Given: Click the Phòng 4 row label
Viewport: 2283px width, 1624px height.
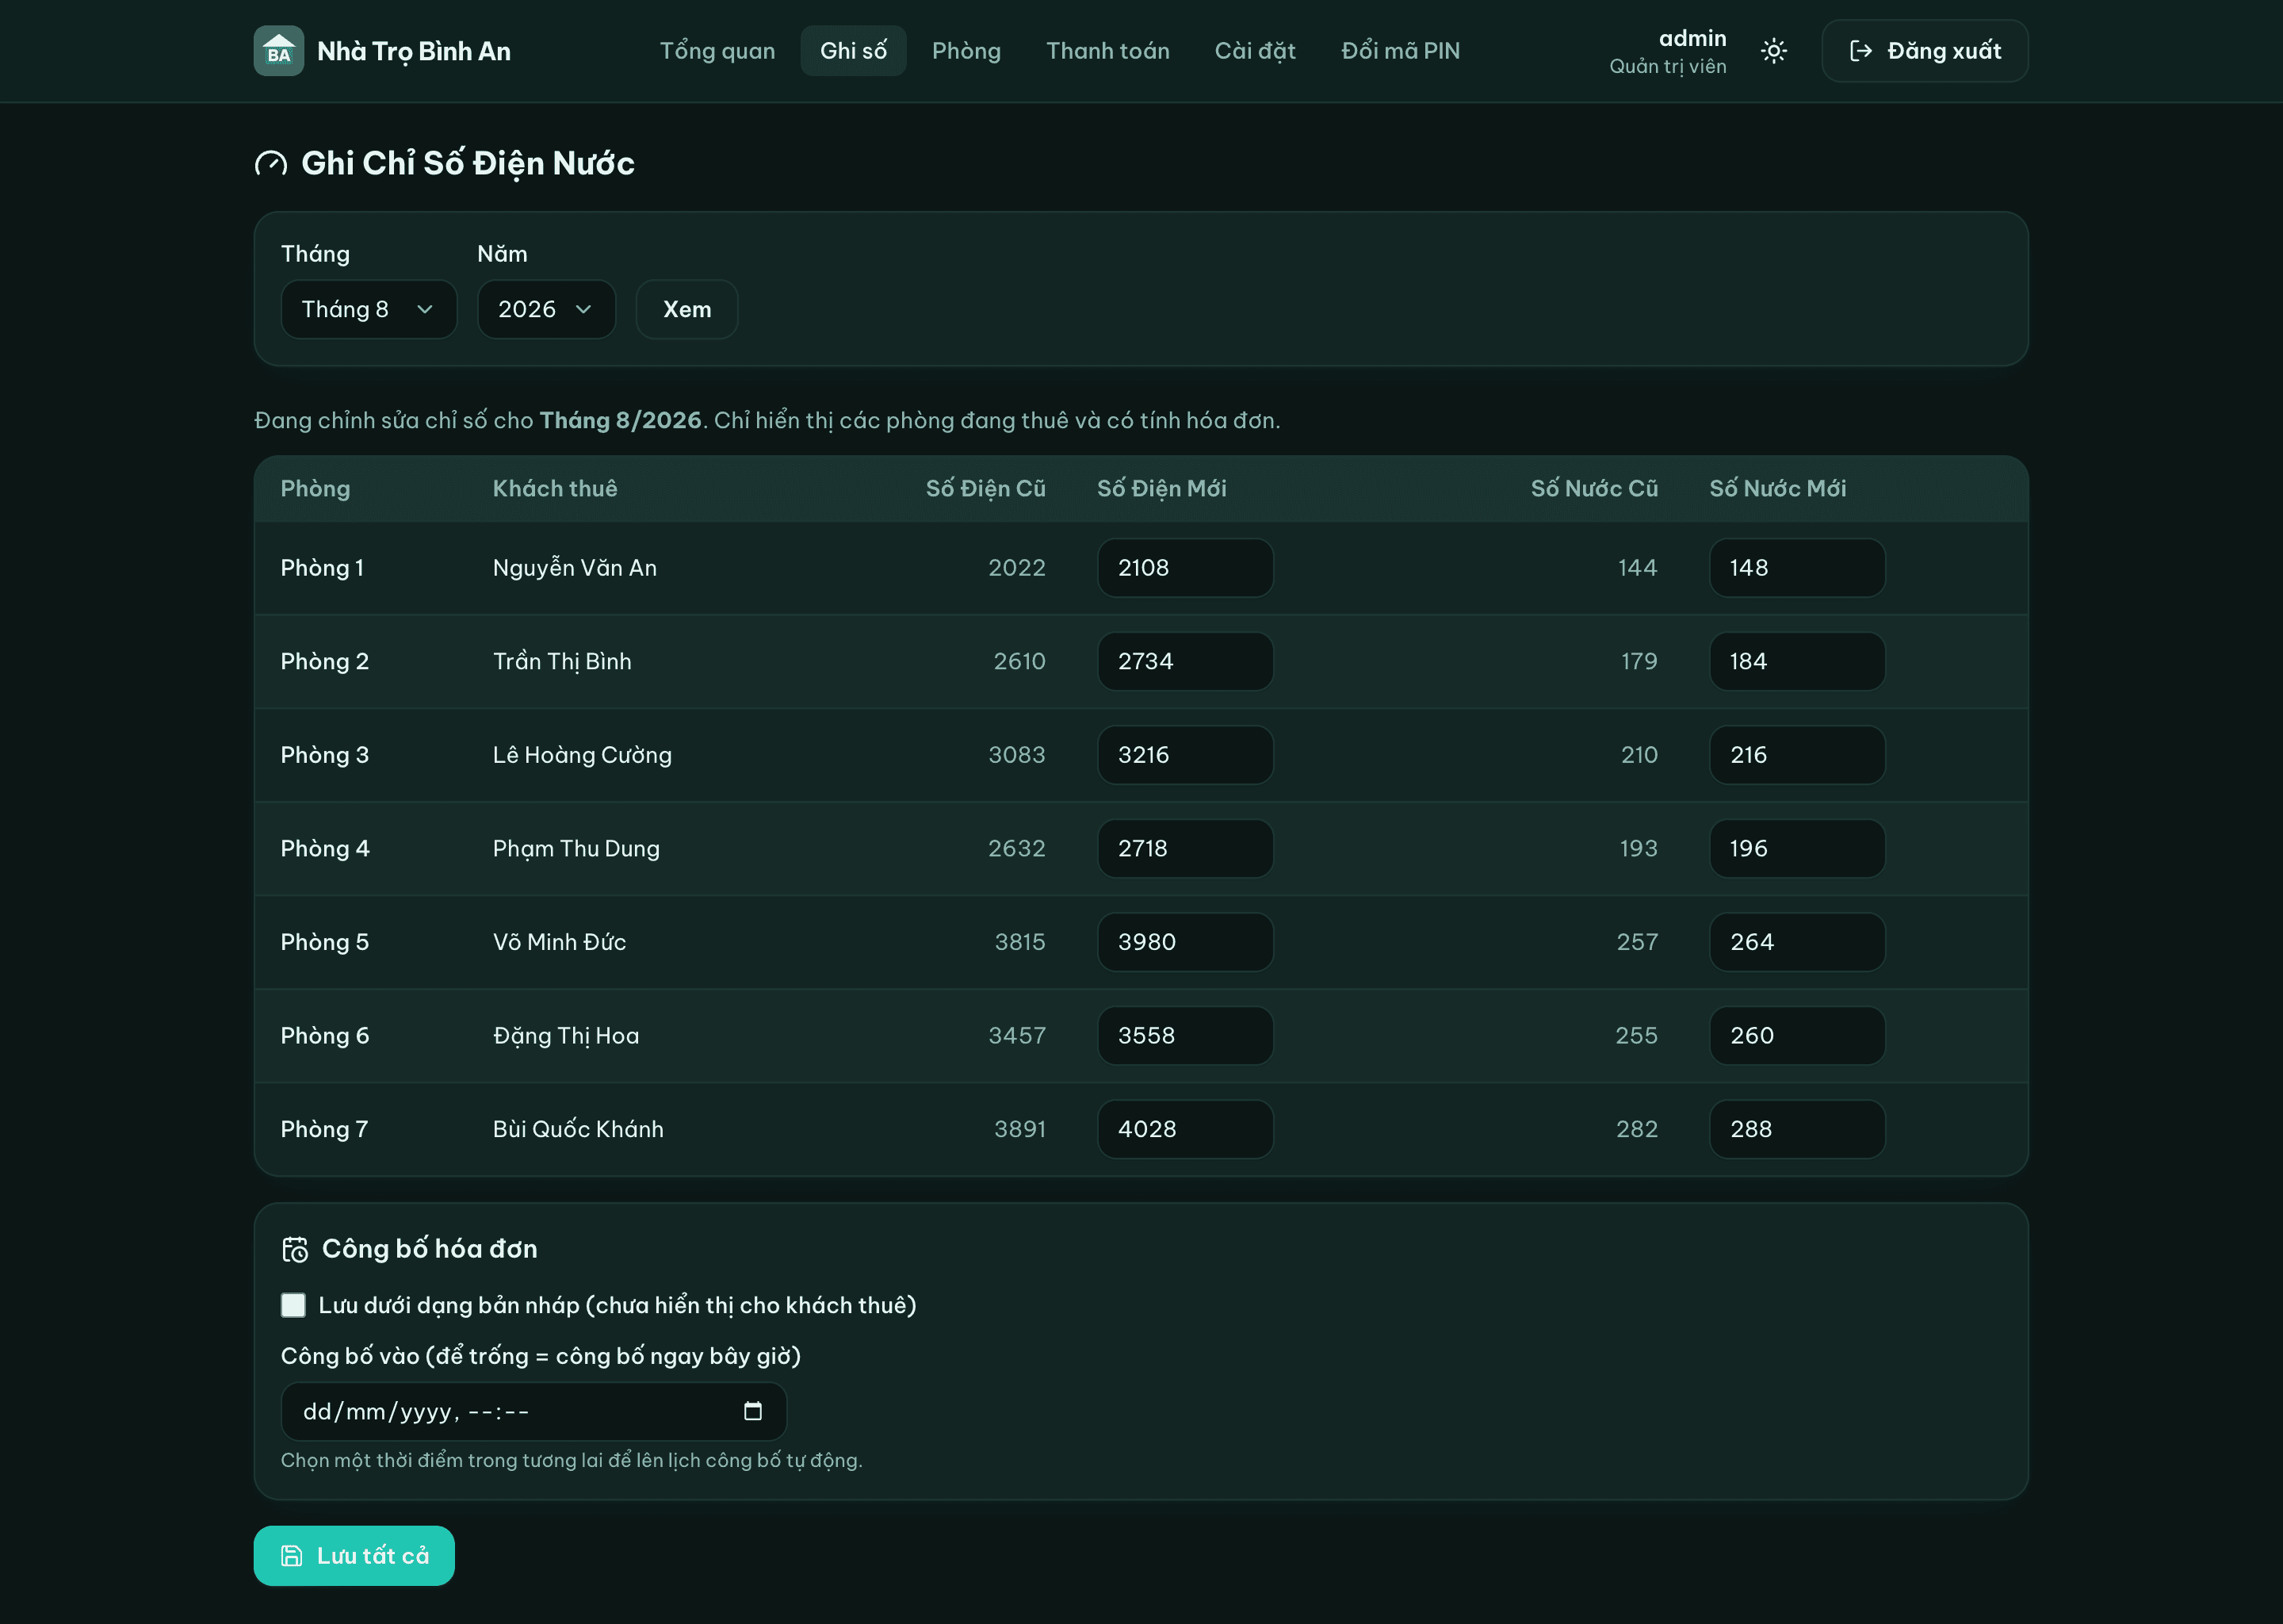Looking at the screenshot, I should click(325, 848).
